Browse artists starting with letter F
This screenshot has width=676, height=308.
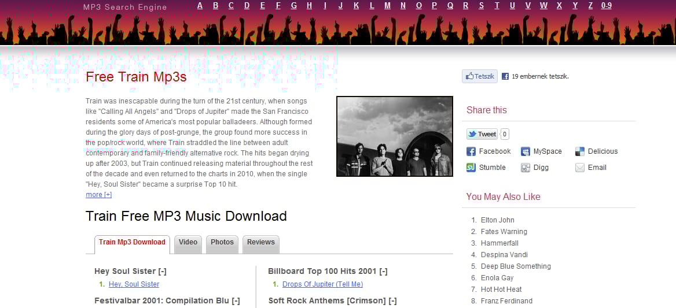click(x=278, y=6)
